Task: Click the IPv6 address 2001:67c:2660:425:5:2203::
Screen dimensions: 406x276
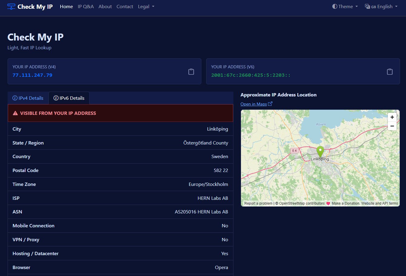Action: (x=251, y=75)
